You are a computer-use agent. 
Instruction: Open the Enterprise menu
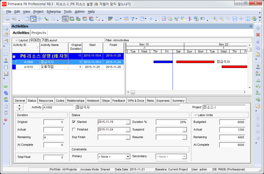tap(54, 12)
